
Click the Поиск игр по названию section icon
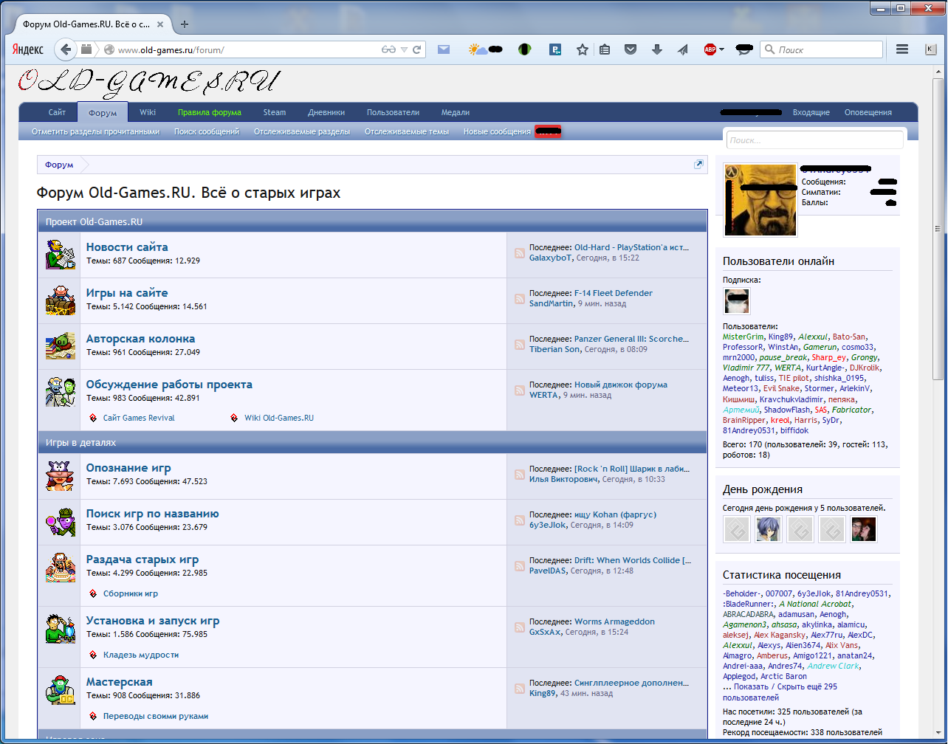coord(60,522)
